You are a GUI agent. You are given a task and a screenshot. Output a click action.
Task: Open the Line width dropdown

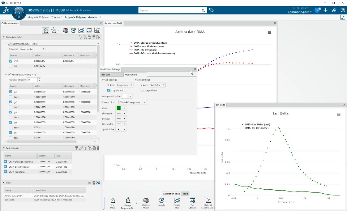(x=121, y=124)
